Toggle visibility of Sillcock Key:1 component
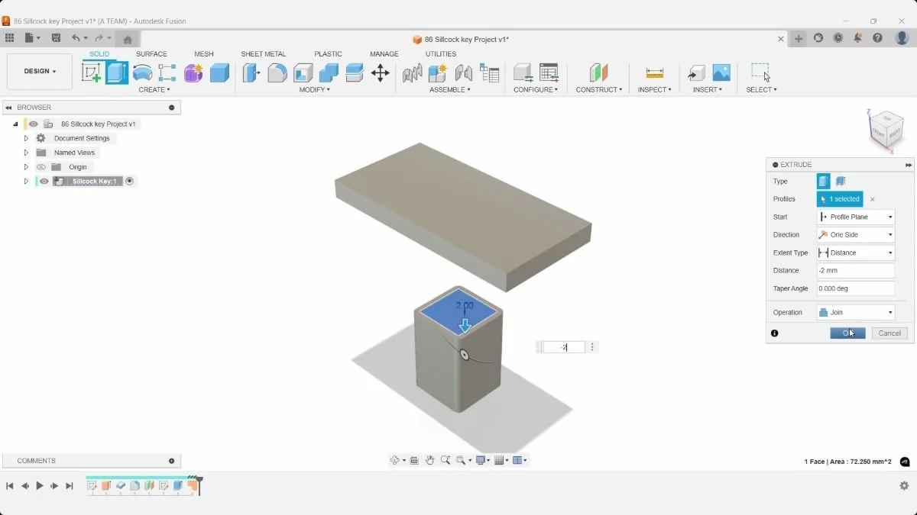This screenshot has height=515, width=917. pos(44,182)
